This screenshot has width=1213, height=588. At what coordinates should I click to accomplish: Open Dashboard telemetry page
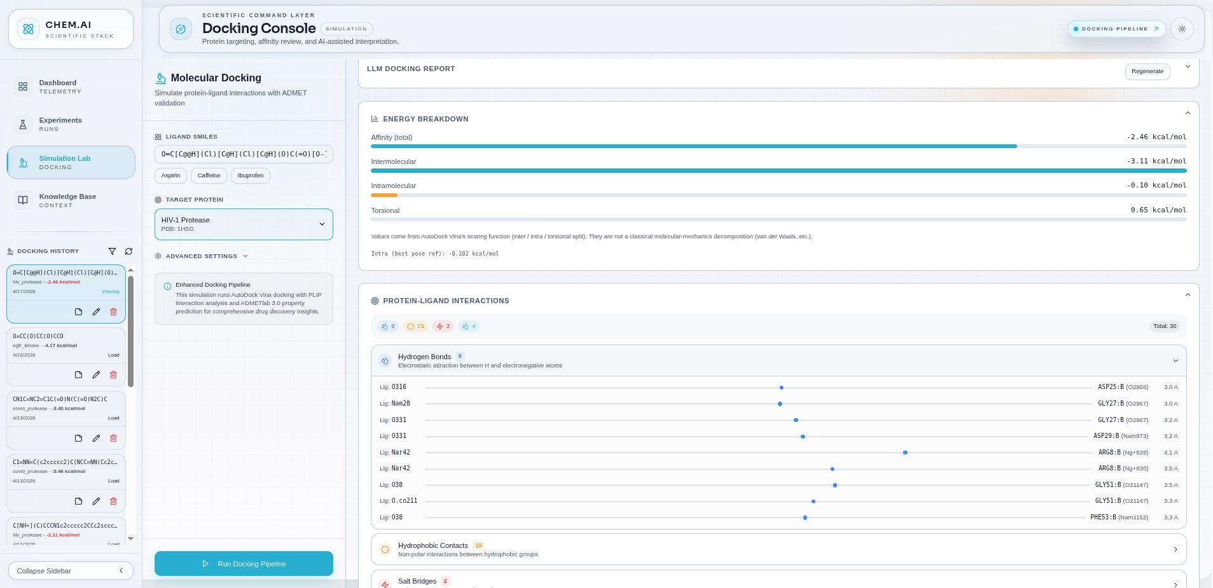pos(71,86)
